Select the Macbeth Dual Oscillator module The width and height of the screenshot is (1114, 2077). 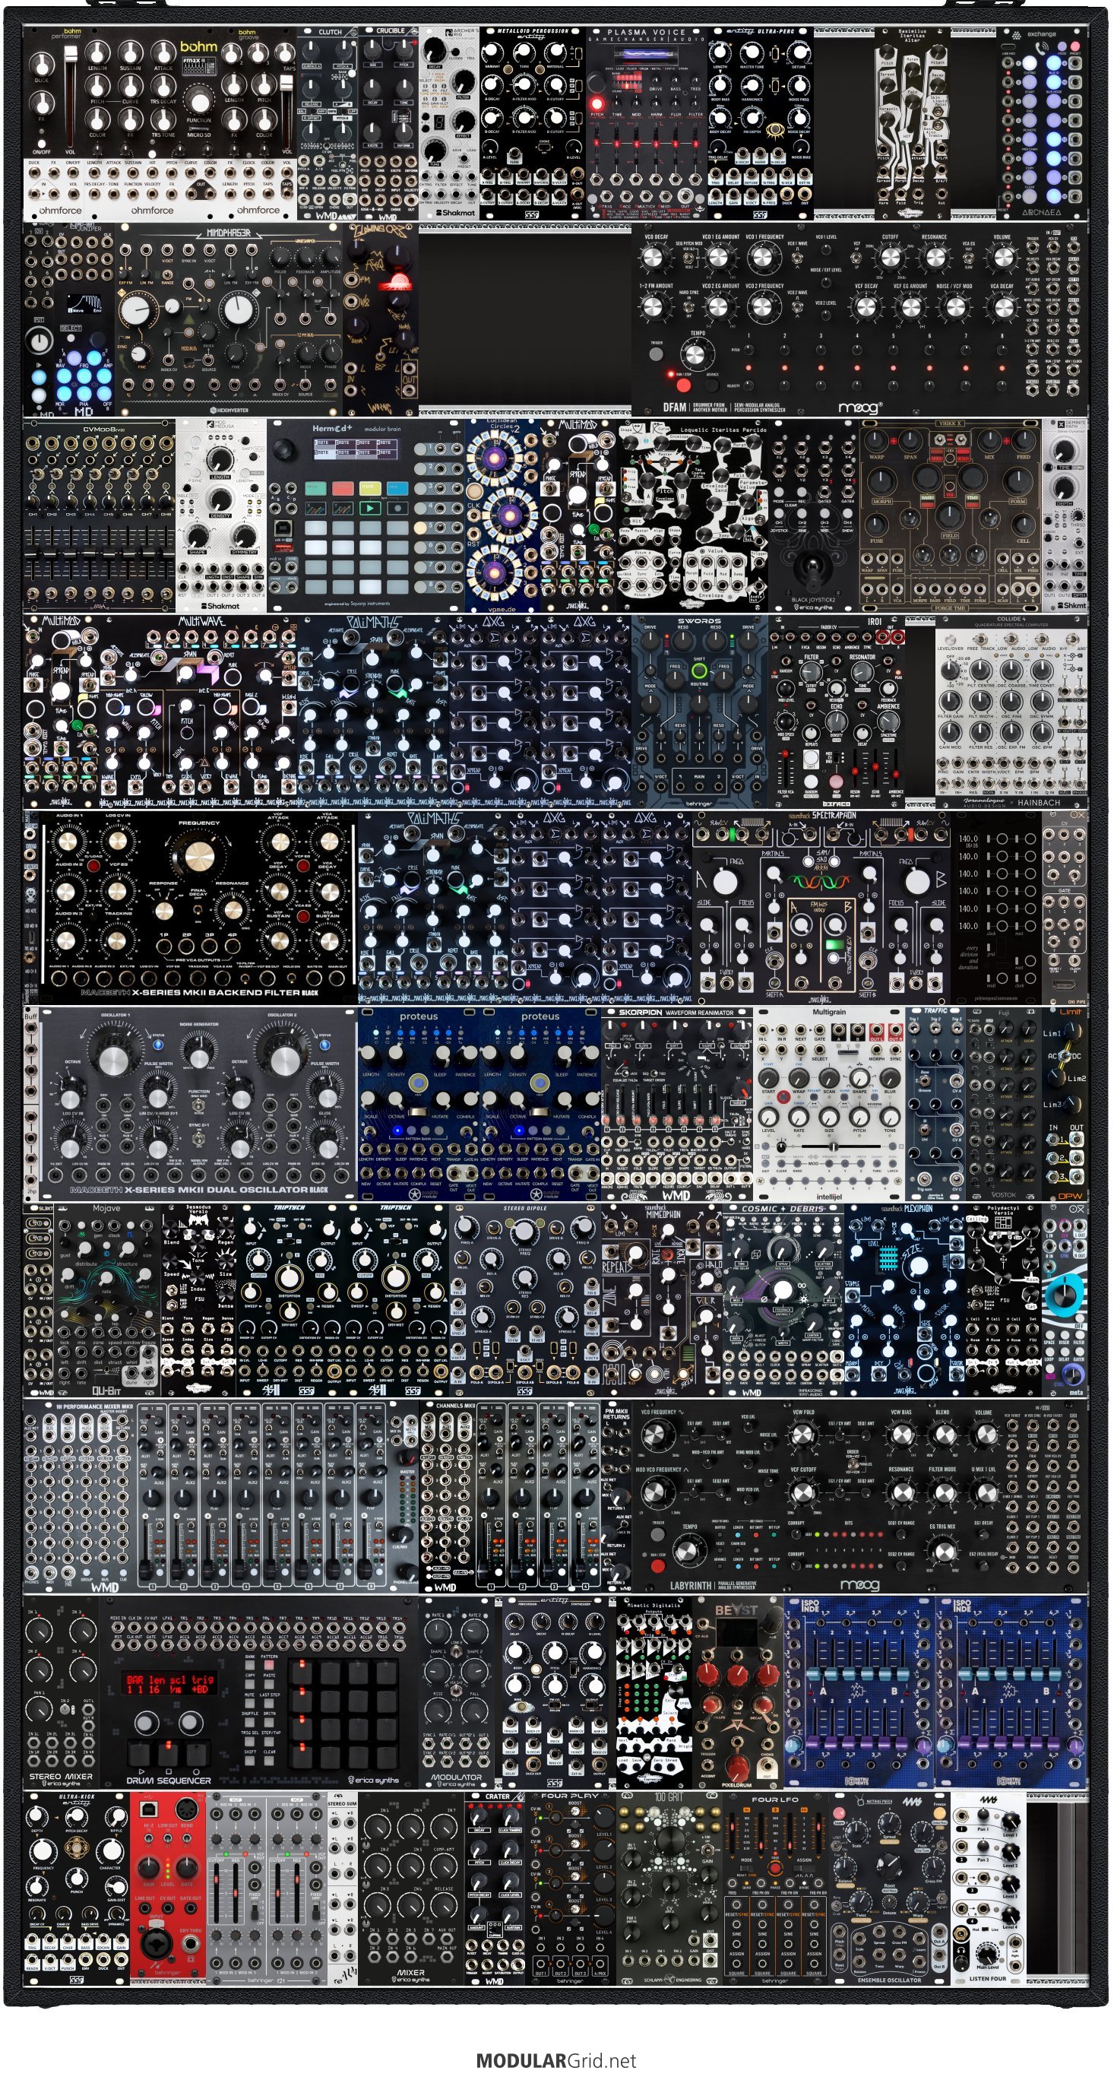(x=198, y=1103)
